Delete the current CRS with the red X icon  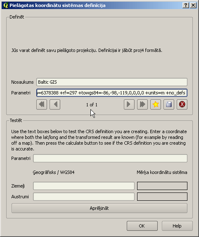pos(182,104)
